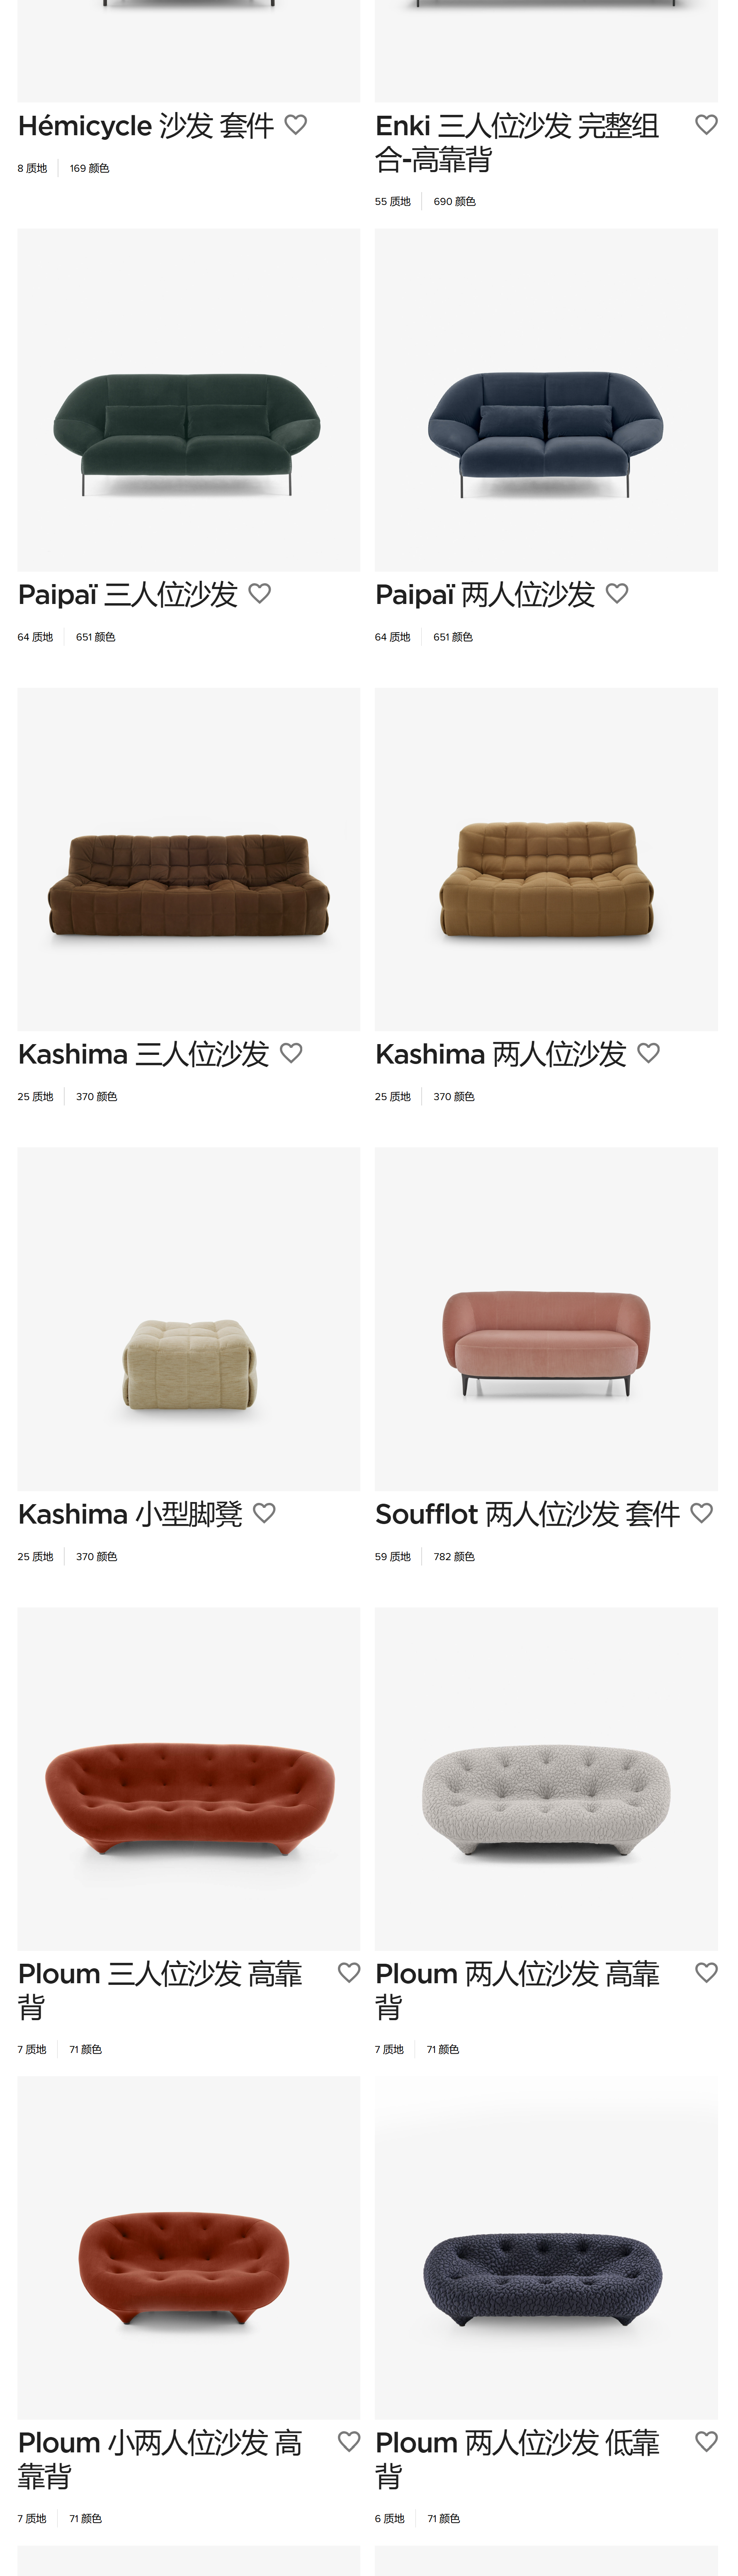Click heart for Ploum 两人位沙发 低靠背

[706, 2441]
